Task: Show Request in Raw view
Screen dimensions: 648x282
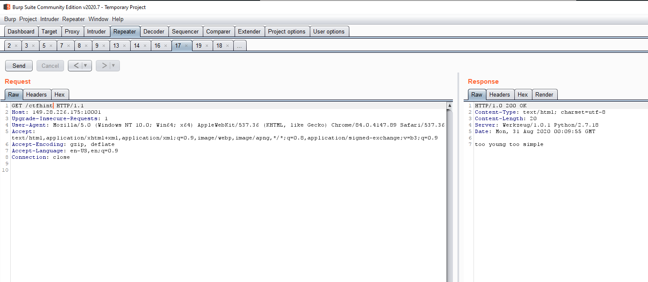Action: click(14, 94)
